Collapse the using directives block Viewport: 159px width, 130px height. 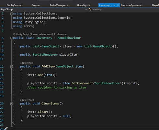click(x=11, y=14)
